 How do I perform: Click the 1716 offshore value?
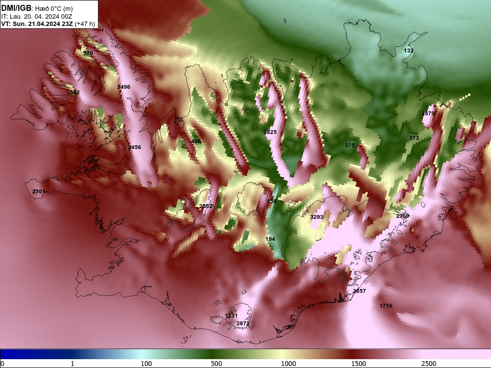386,306
